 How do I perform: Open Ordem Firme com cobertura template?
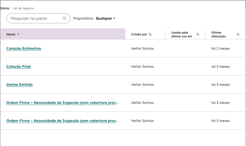[62, 103]
